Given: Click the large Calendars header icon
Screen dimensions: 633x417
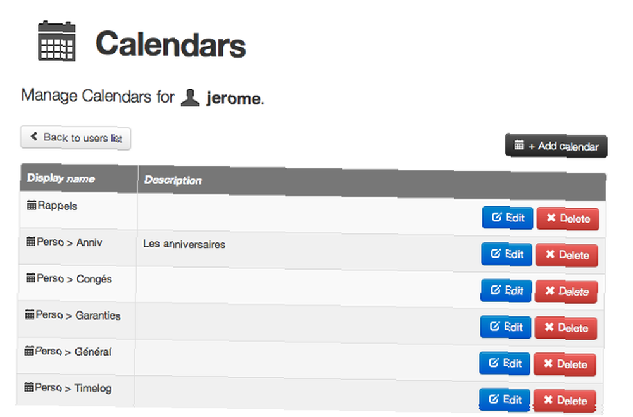Looking at the screenshot, I should [x=57, y=40].
